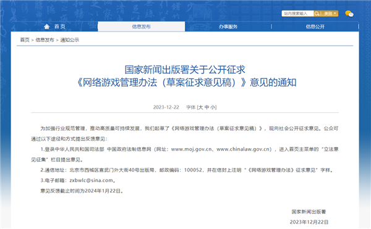This screenshot has width=371, height=229.
Task: Focus the 站内搜索输入 search field
Action: point(297,14)
